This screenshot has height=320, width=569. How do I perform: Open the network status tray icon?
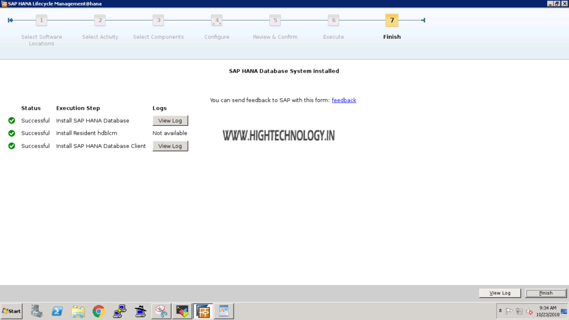tap(520, 311)
